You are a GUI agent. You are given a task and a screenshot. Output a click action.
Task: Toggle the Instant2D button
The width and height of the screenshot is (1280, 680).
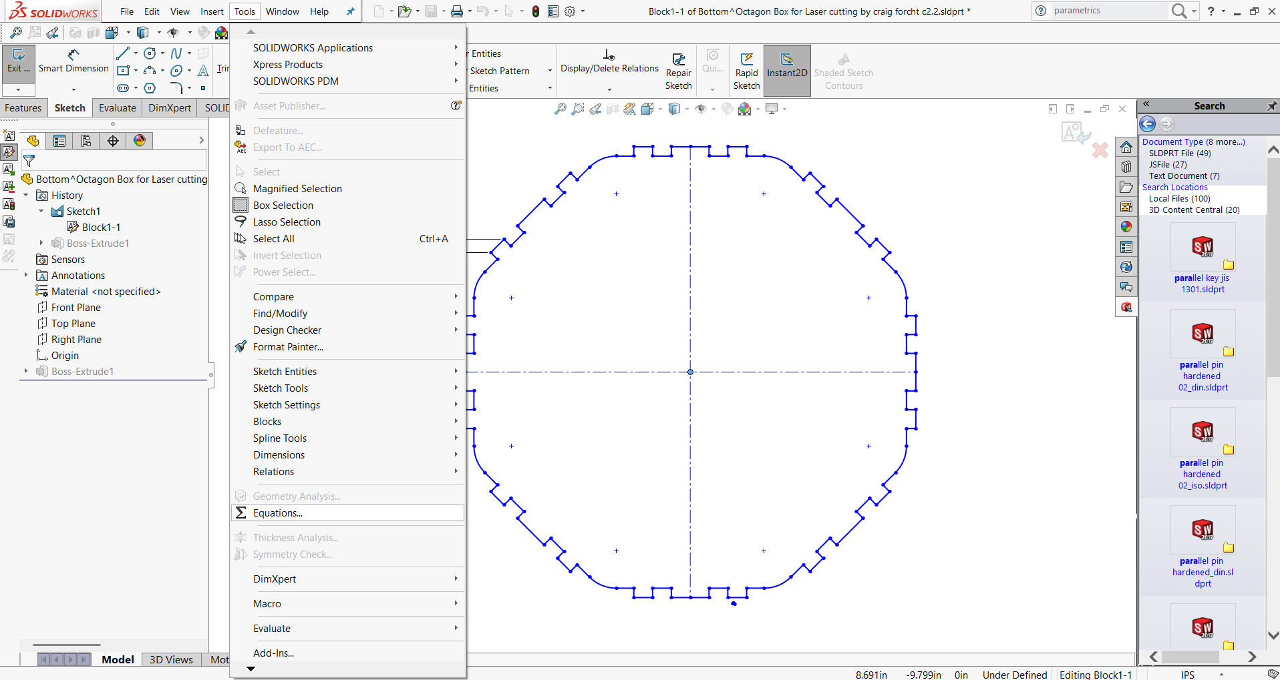point(787,71)
